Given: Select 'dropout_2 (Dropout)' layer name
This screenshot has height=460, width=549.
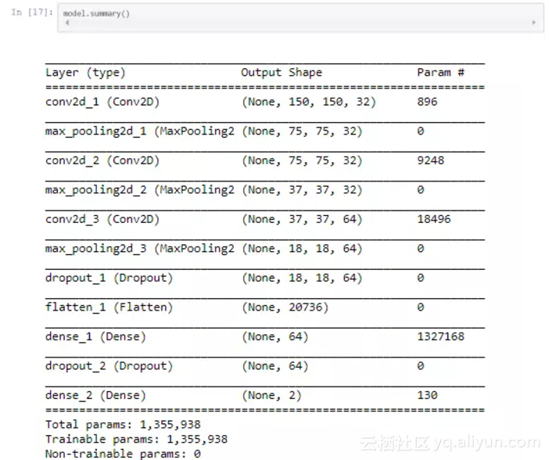Looking at the screenshot, I should [109, 366].
